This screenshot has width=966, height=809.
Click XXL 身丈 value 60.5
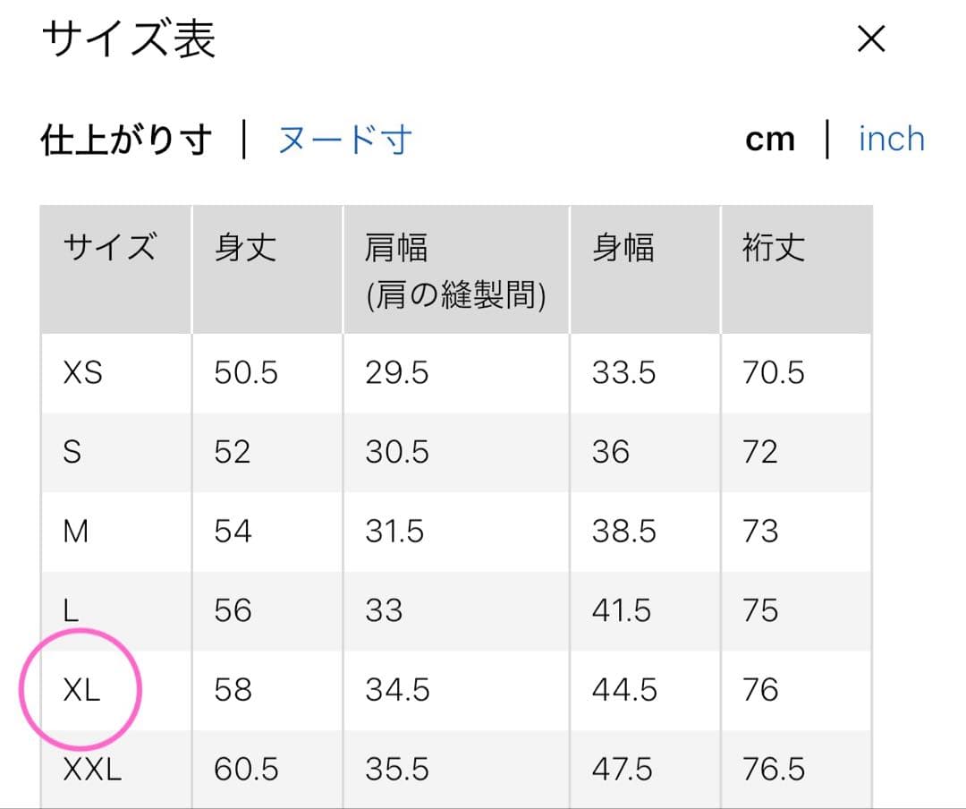click(246, 770)
